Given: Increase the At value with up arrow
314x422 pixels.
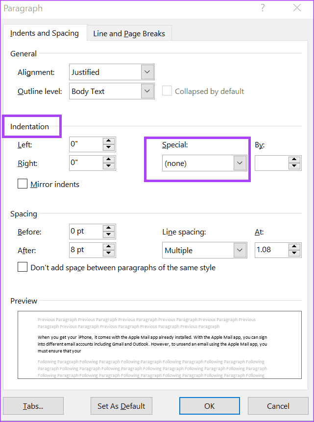Looking at the screenshot, I should [x=294, y=247].
